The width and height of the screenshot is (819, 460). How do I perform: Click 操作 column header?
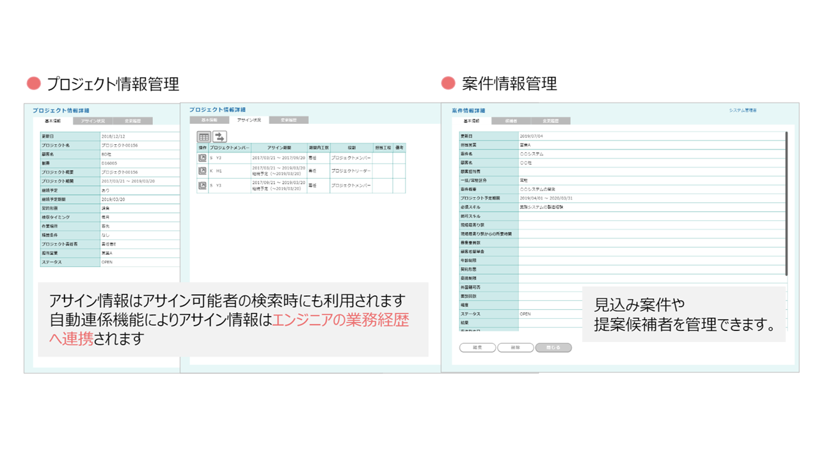202,148
